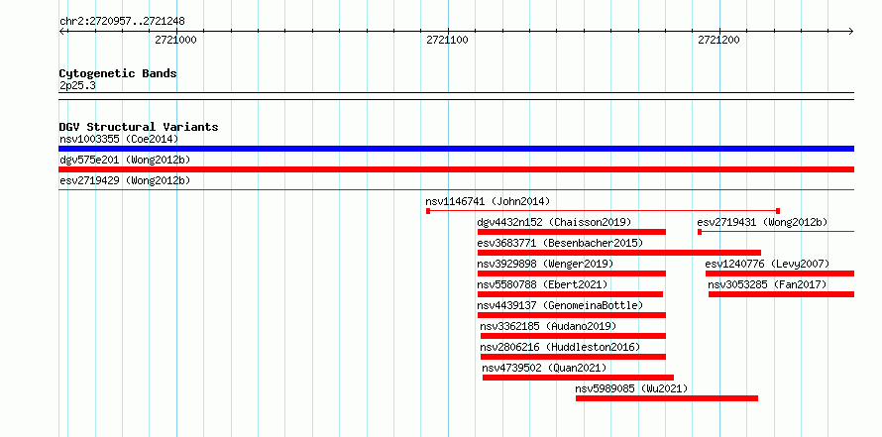
Task: Select the dgv4432n152 (Chaisson2019) variant bar
Action: pos(572,232)
